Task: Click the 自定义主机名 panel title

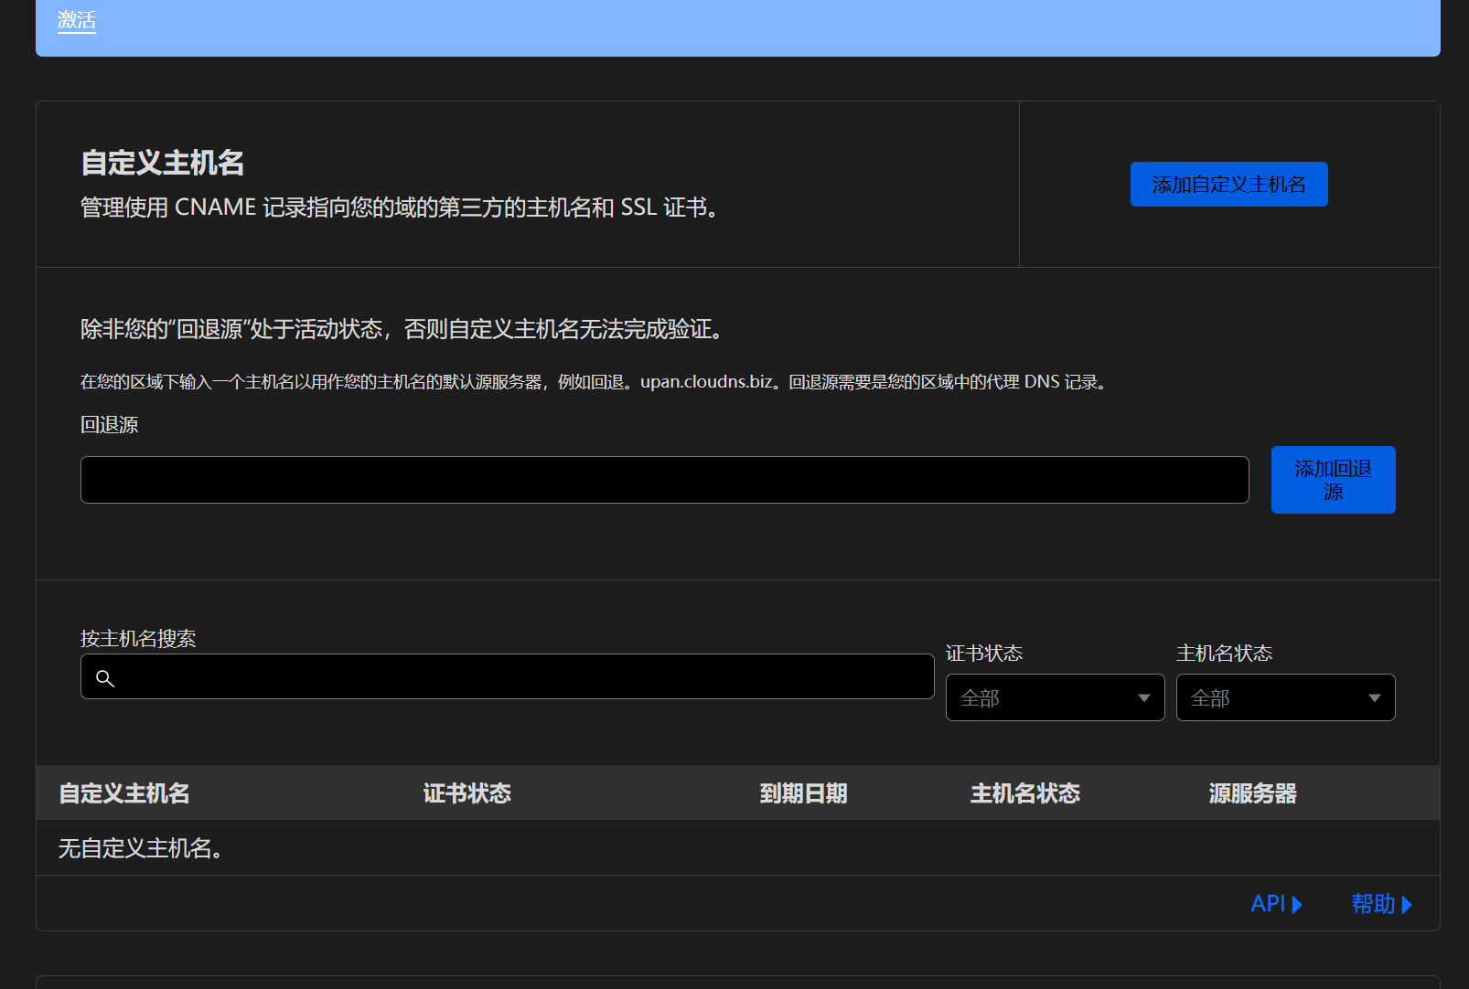Action: point(164,162)
